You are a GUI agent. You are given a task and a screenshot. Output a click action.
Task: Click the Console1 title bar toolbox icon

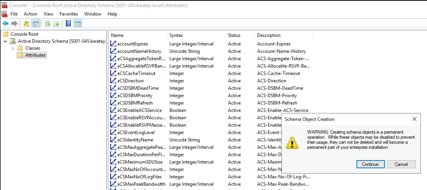4,5
